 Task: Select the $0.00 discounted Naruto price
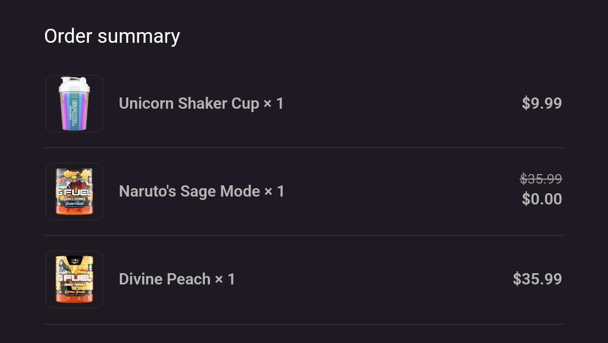click(x=542, y=199)
